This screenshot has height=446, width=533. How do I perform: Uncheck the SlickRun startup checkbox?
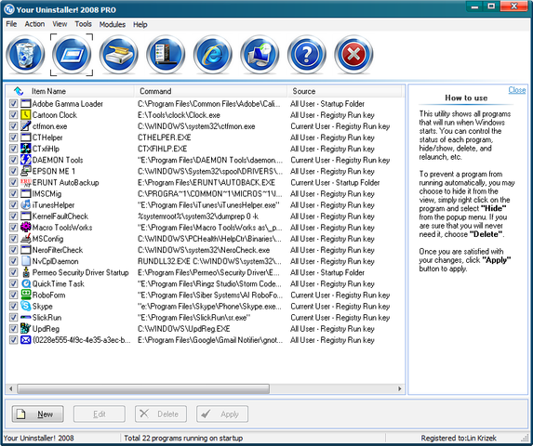pos(13,318)
